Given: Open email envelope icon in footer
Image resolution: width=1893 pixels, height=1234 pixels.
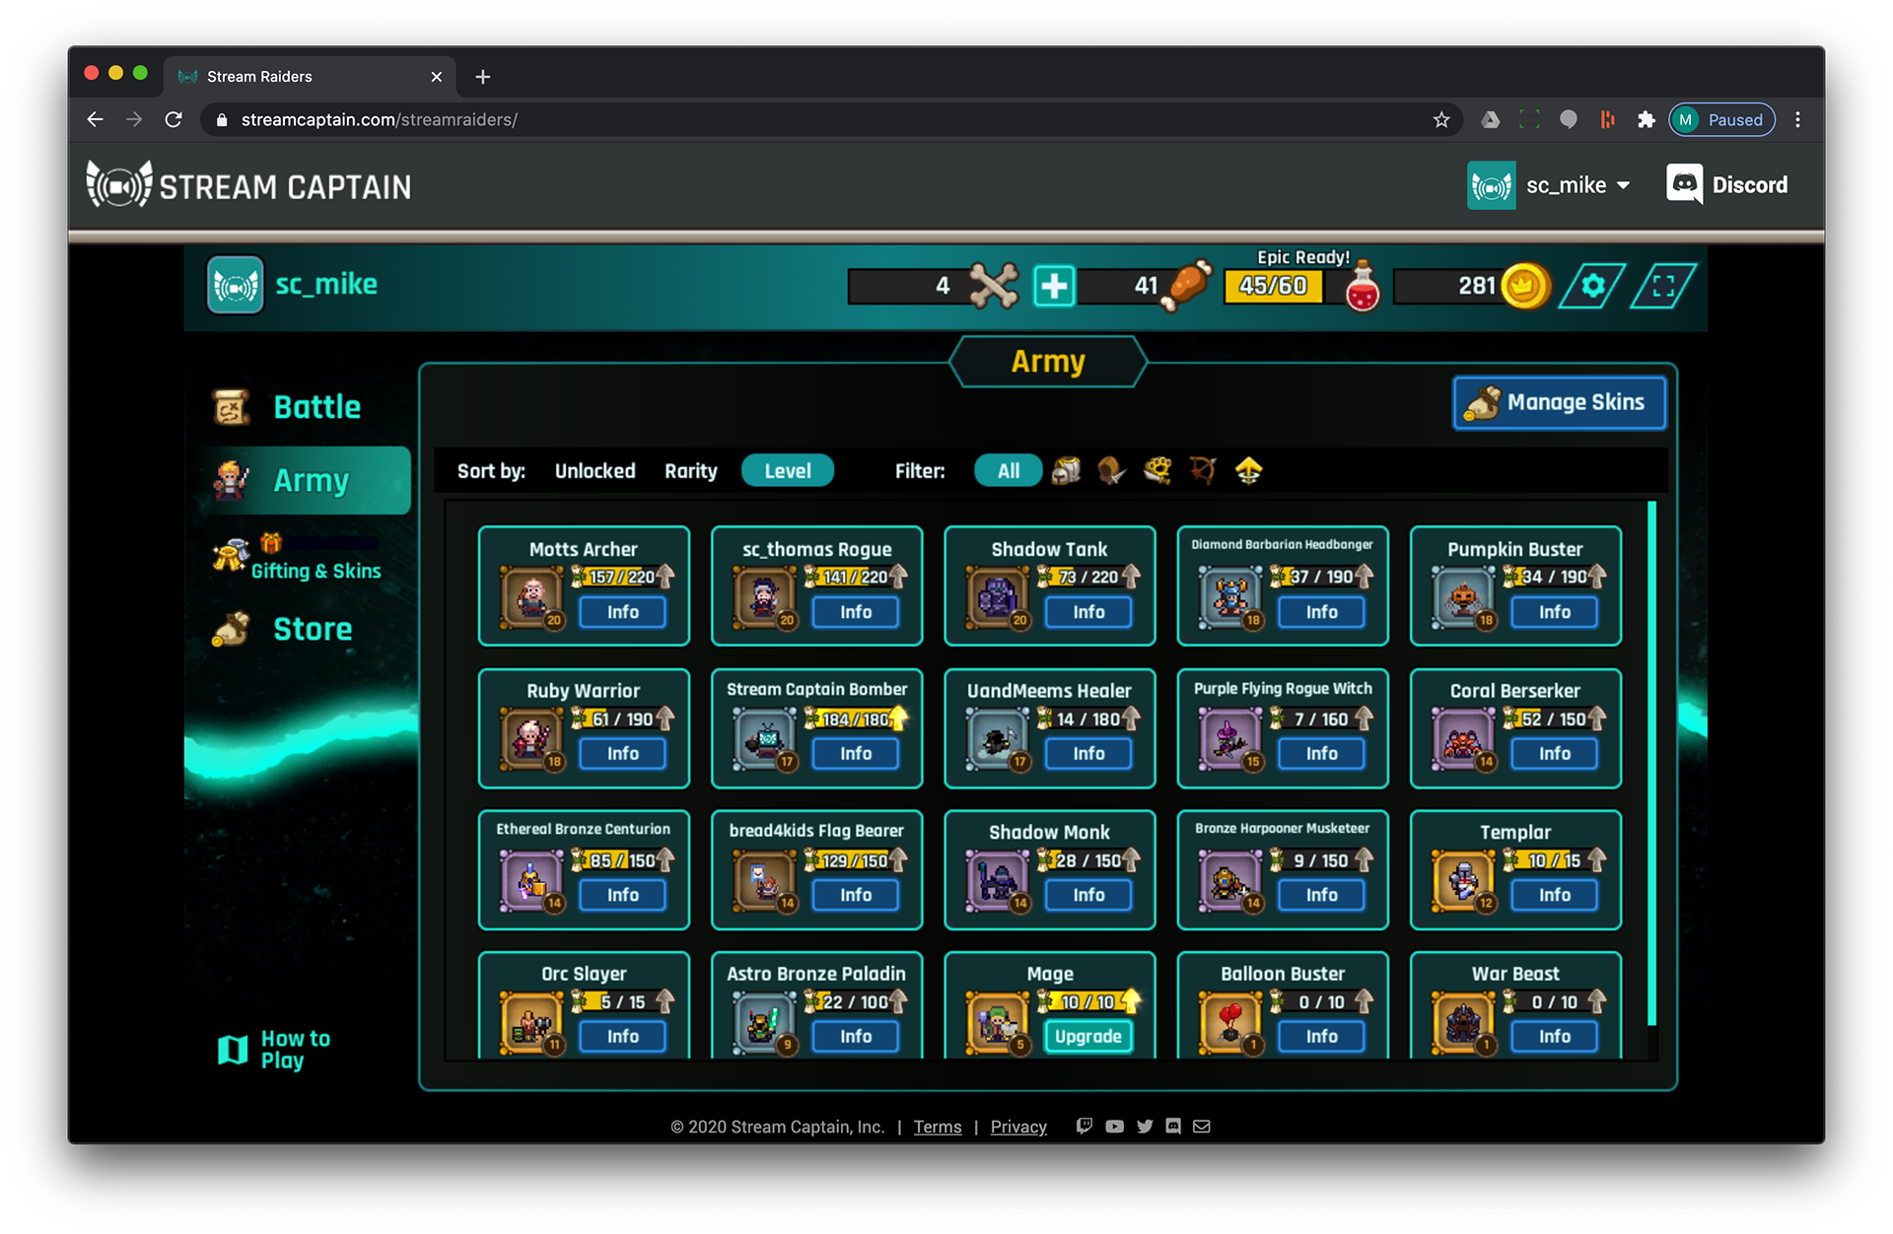Looking at the screenshot, I should click(1202, 1126).
